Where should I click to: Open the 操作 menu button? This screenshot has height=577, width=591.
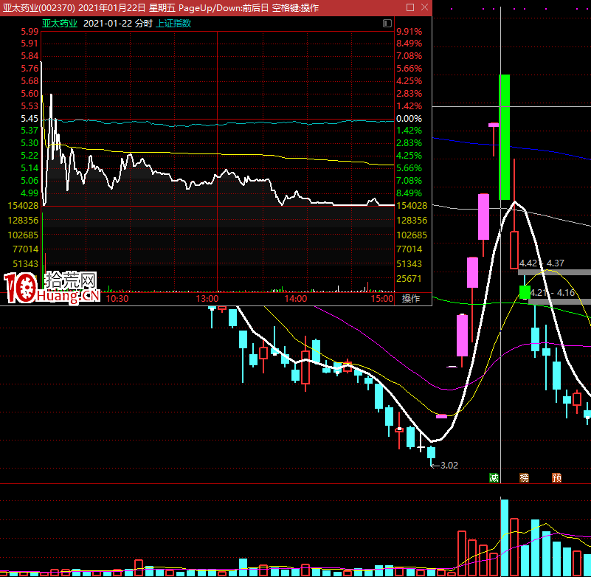[411, 299]
